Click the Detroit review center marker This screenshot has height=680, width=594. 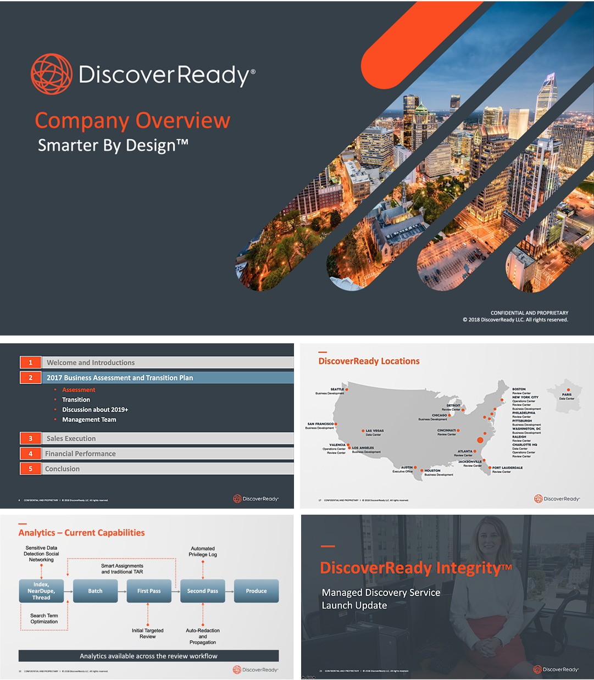[x=463, y=410]
